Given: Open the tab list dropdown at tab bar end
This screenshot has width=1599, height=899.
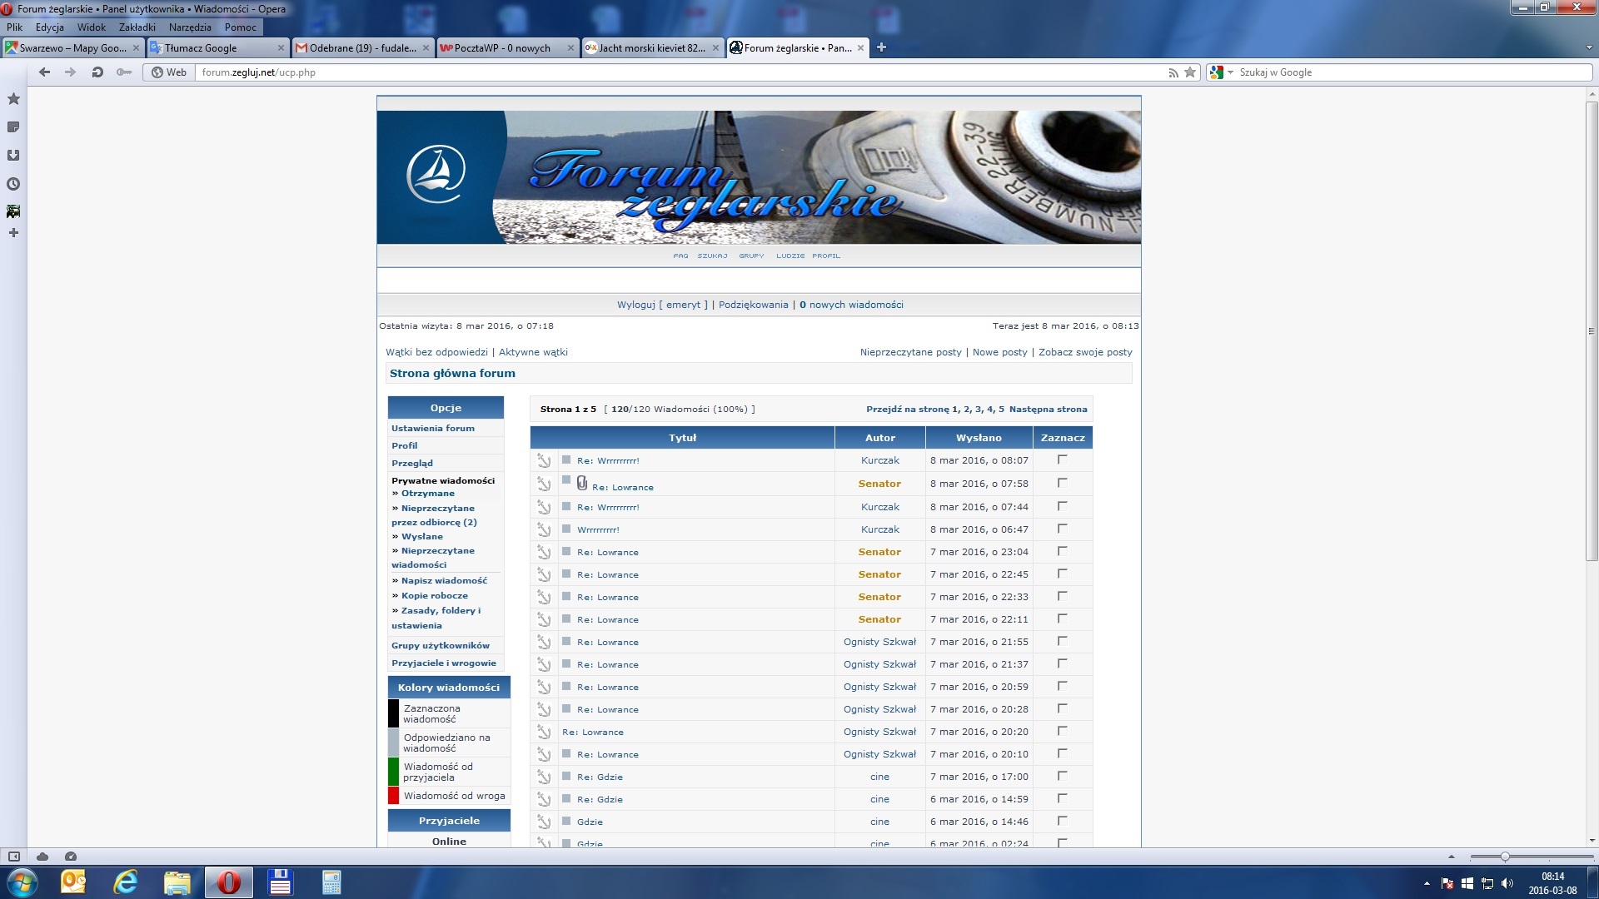Looking at the screenshot, I should pyautogui.click(x=1589, y=48).
